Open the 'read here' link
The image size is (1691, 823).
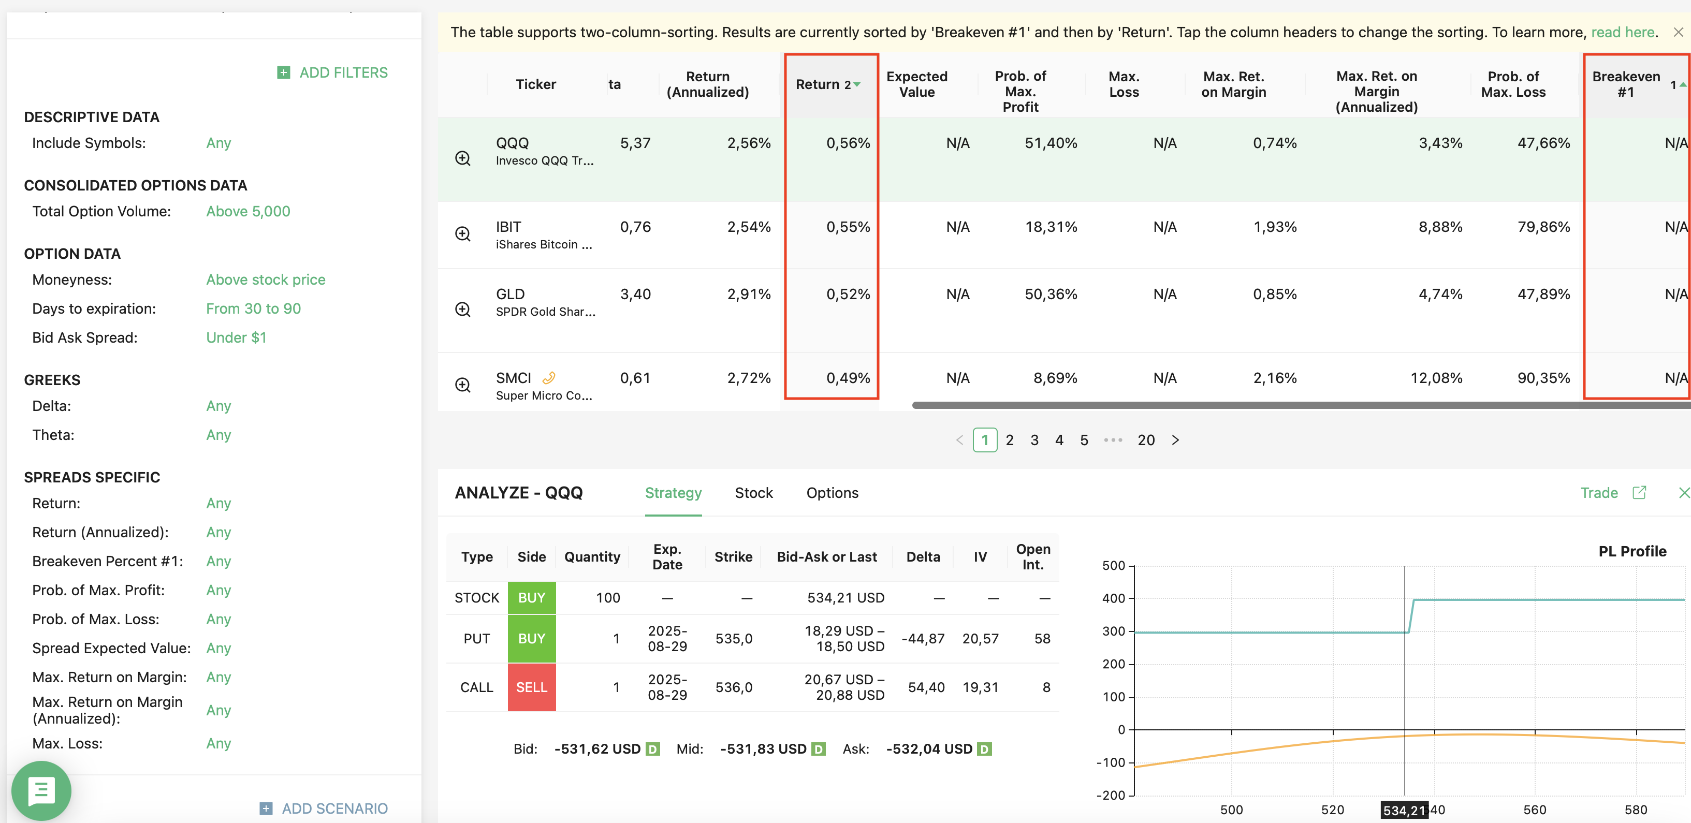pos(1623,32)
